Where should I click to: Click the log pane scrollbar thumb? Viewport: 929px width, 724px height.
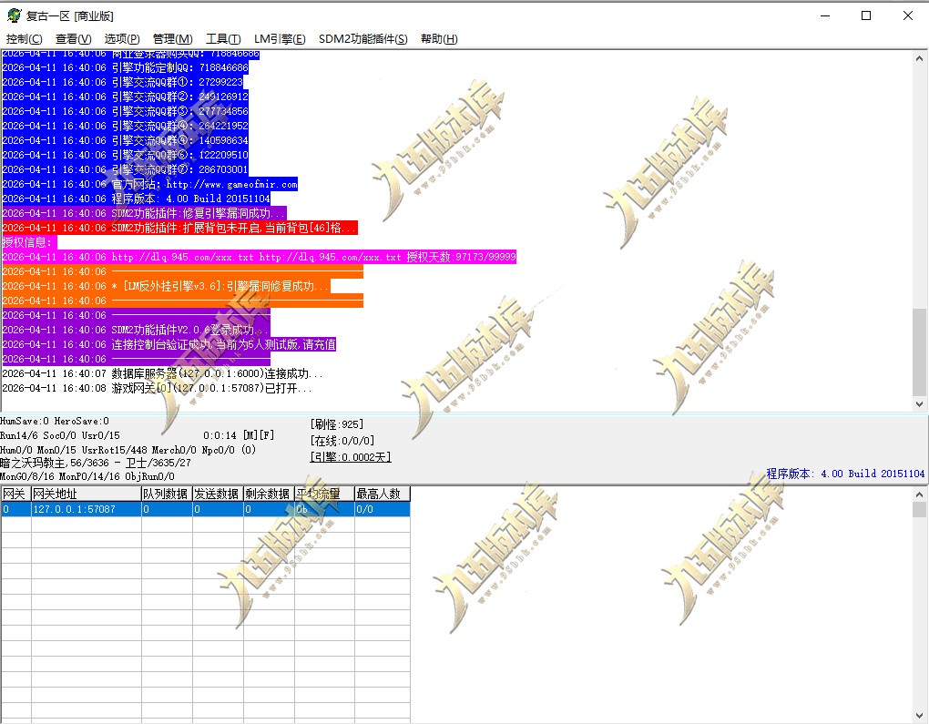click(x=919, y=352)
